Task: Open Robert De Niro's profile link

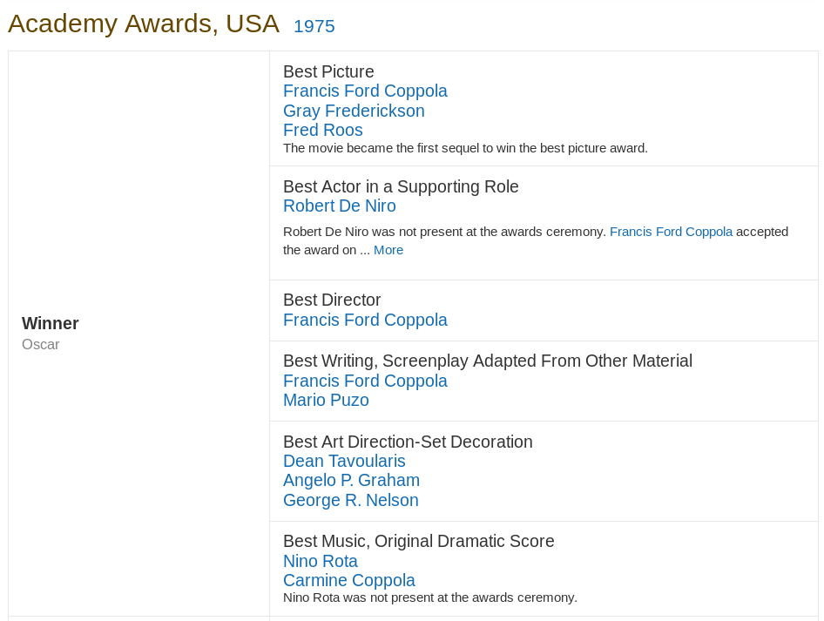Action: (x=340, y=206)
